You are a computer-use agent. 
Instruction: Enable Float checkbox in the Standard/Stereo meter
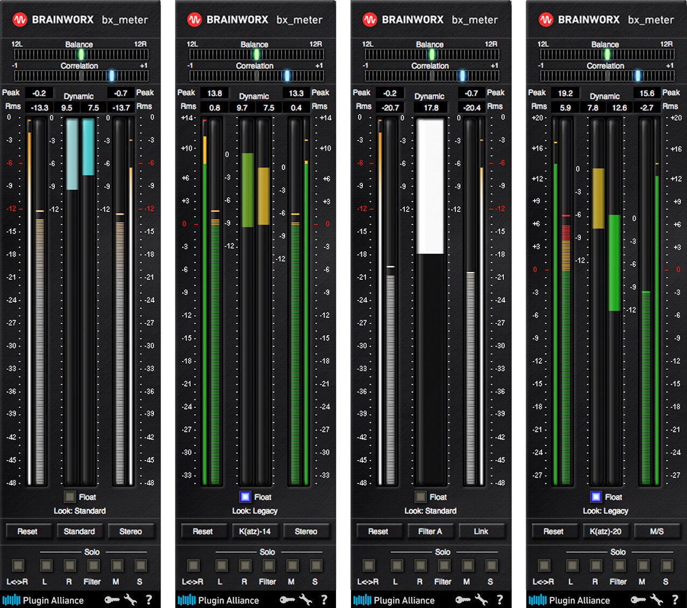click(70, 497)
